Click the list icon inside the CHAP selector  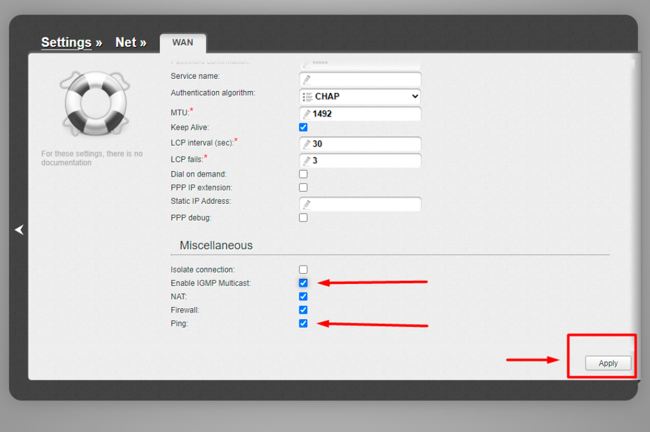pos(309,96)
